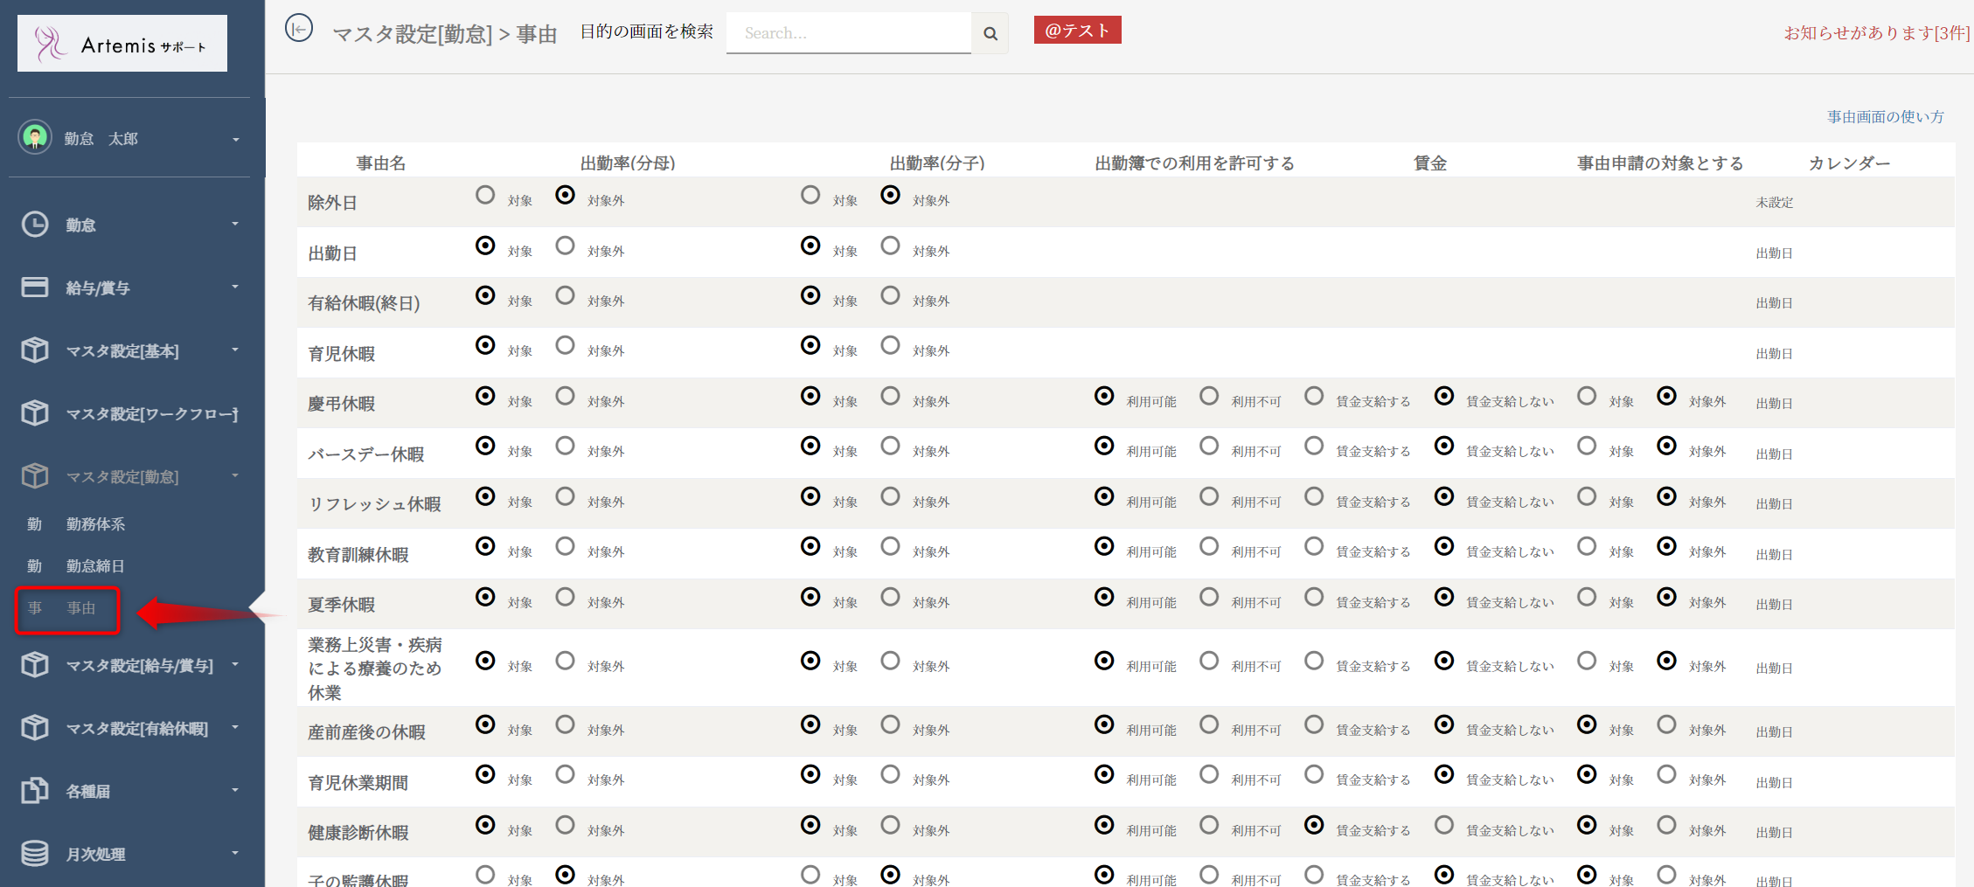Click the Artemis サポート logo
Viewport: 1974px width, 887px height.
(x=122, y=44)
